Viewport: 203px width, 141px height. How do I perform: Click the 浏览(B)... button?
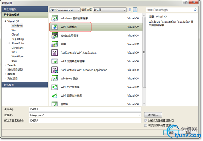point(153,115)
